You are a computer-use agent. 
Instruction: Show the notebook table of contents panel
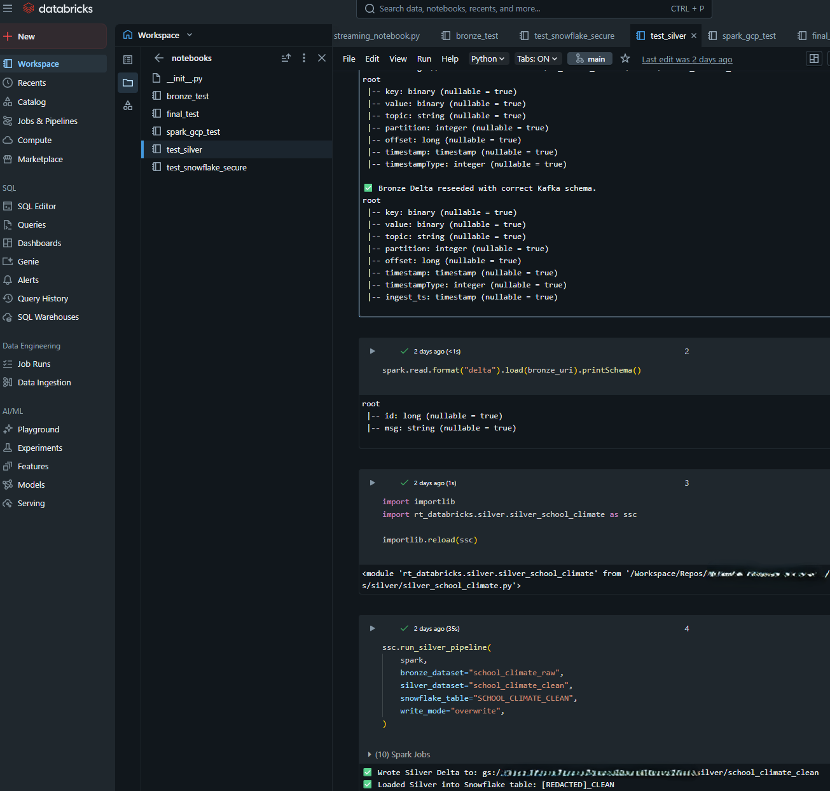tap(128, 60)
